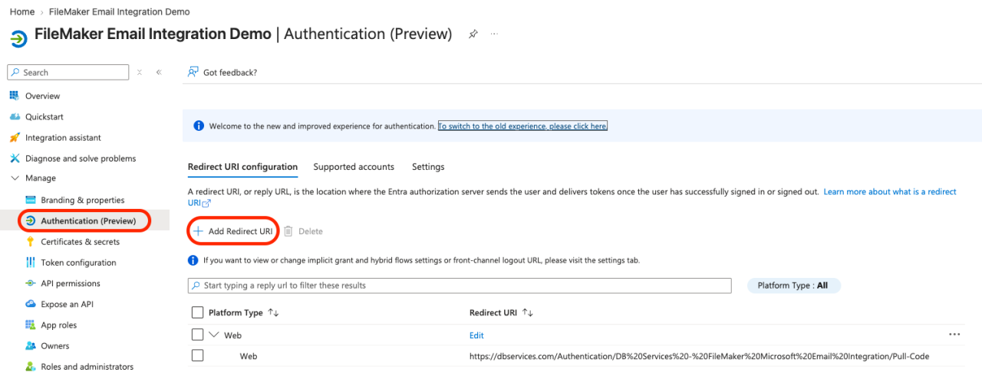The width and height of the screenshot is (982, 382).
Task: Open Branding & properties in sidebar
Action: [x=82, y=200]
